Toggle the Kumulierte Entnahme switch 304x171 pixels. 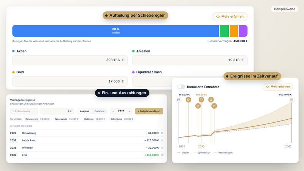[181, 87]
